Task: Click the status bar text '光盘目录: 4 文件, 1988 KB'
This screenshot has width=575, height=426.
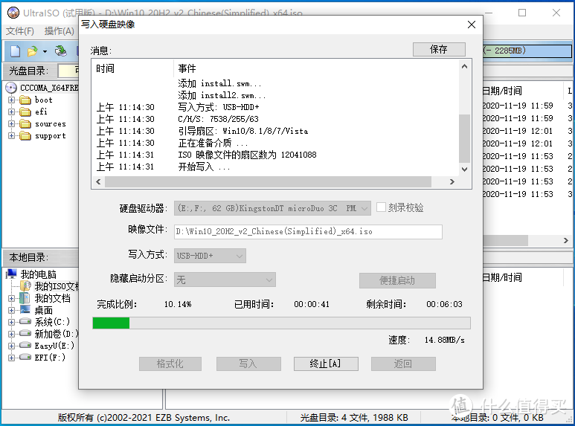Action: (354, 418)
